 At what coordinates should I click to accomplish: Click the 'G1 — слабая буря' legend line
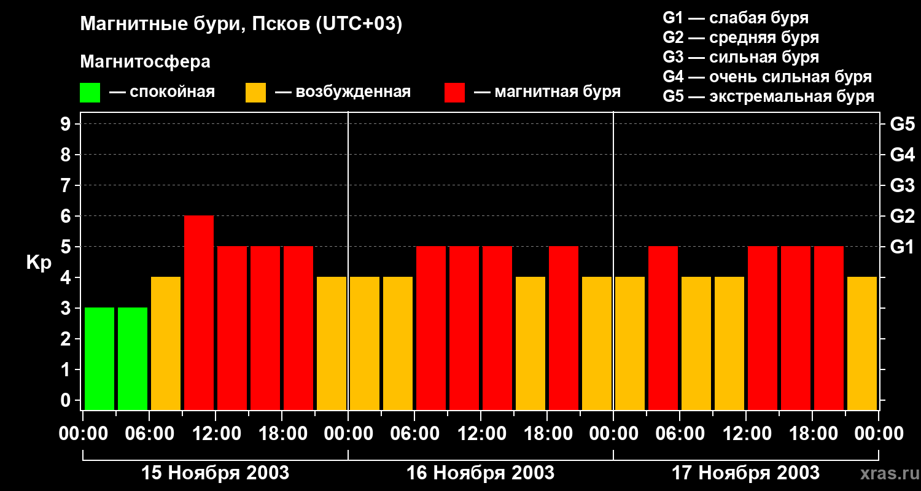coord(736,18)
